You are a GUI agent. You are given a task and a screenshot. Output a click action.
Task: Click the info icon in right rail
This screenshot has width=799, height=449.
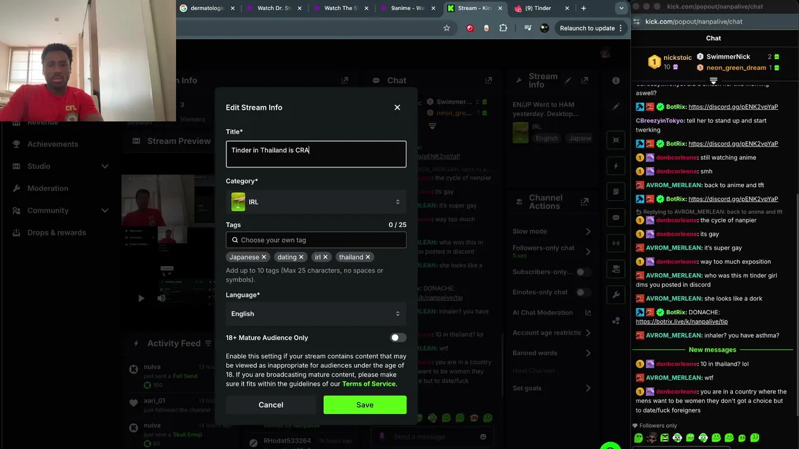pos(616,80)
